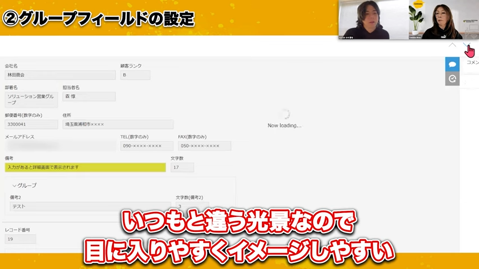Click the 顧客ランク label
The height and width of the screenshot is (269, 479).
131,66
